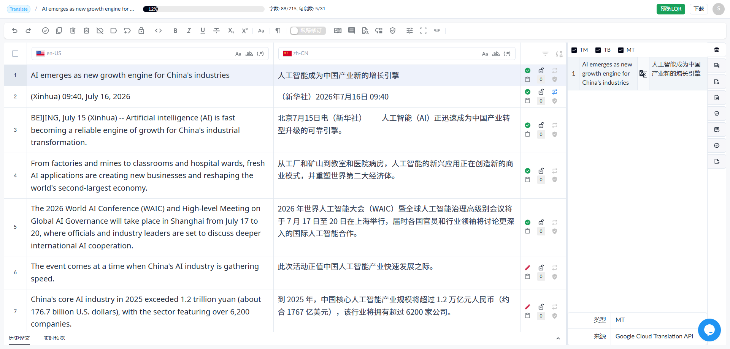The width and height of the screenshot is (730, 349).
Task: Enter fullscreen mode via toolbar icon
Action: click(423, 31)
